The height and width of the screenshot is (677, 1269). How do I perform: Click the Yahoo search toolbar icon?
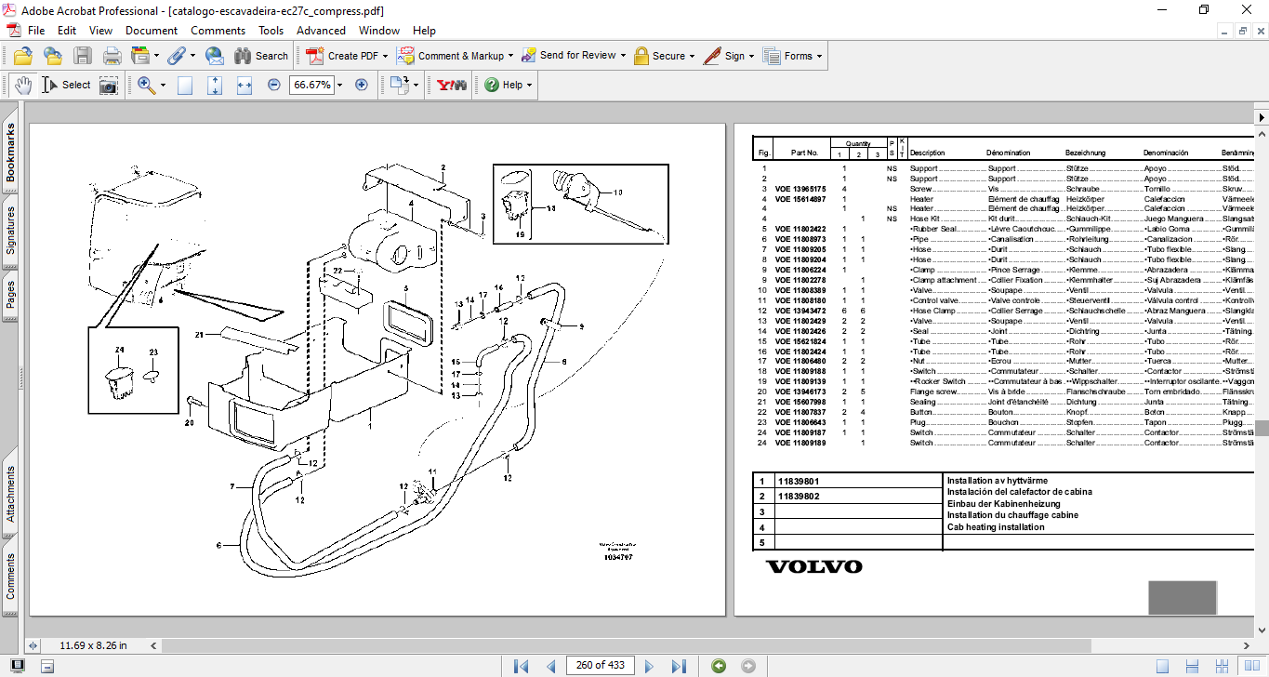pyautogui.click(x=452, y=85)
